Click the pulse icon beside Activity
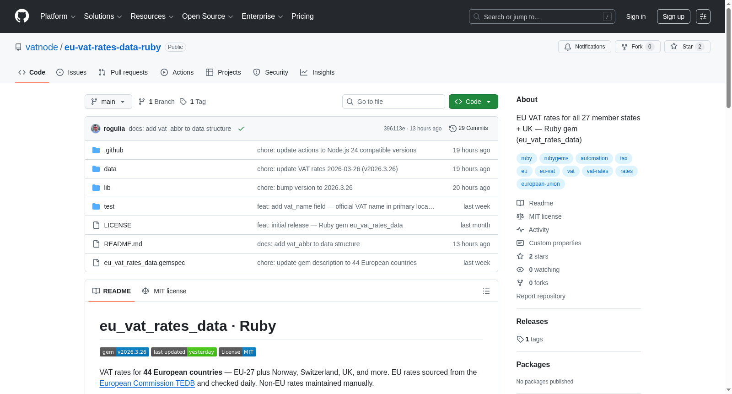732x394 pixels. 520,230
